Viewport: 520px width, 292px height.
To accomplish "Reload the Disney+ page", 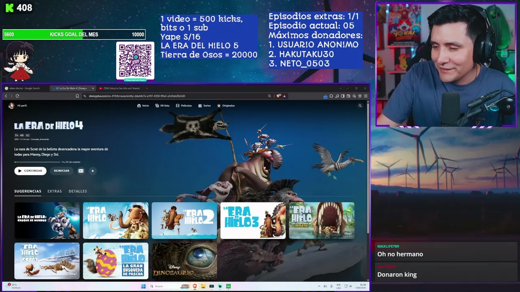I will (17, 96).
